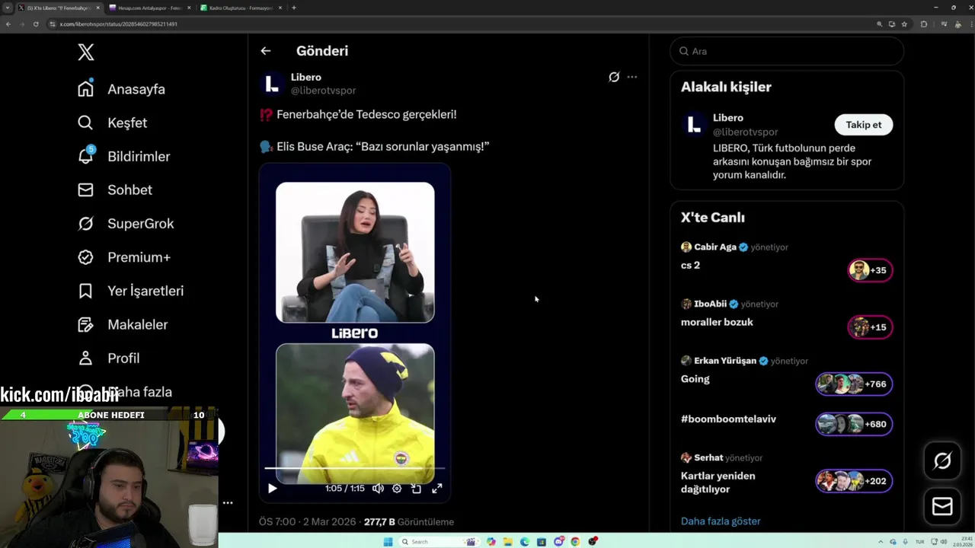
Task: Open Discord from the taskbar
Action: [559, 542]
